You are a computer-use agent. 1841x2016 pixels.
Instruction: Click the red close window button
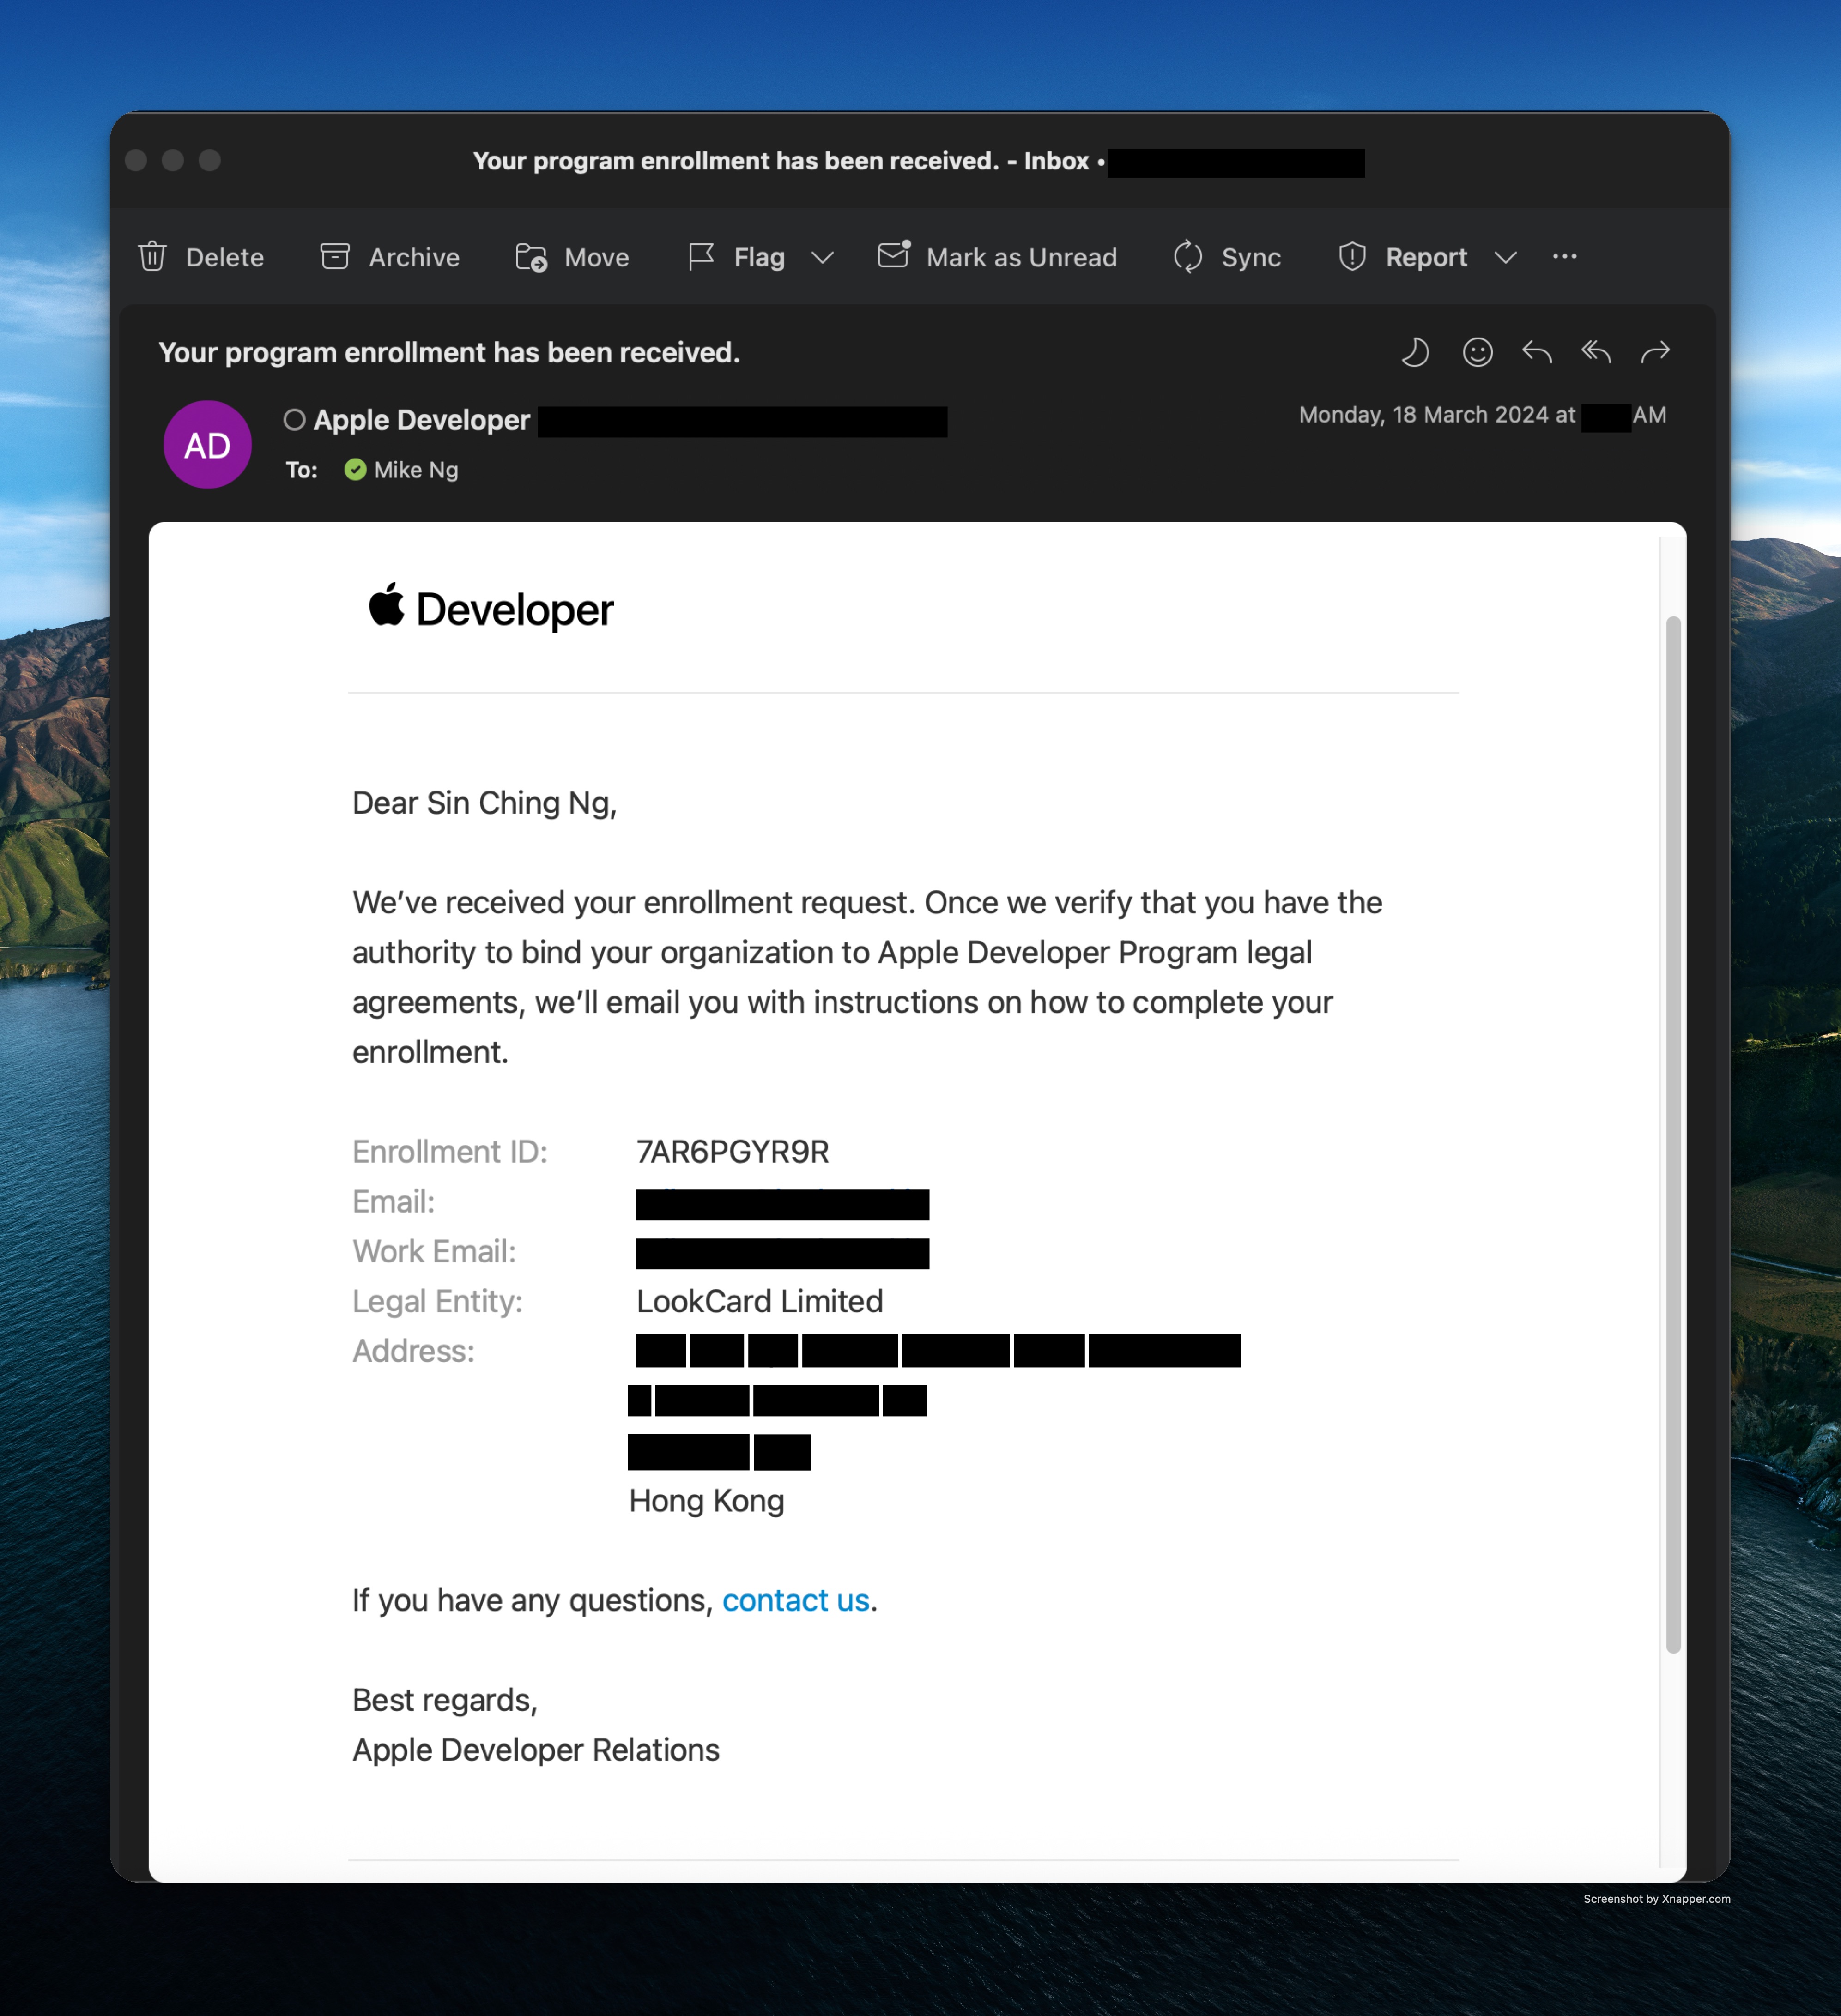[136, 160]
